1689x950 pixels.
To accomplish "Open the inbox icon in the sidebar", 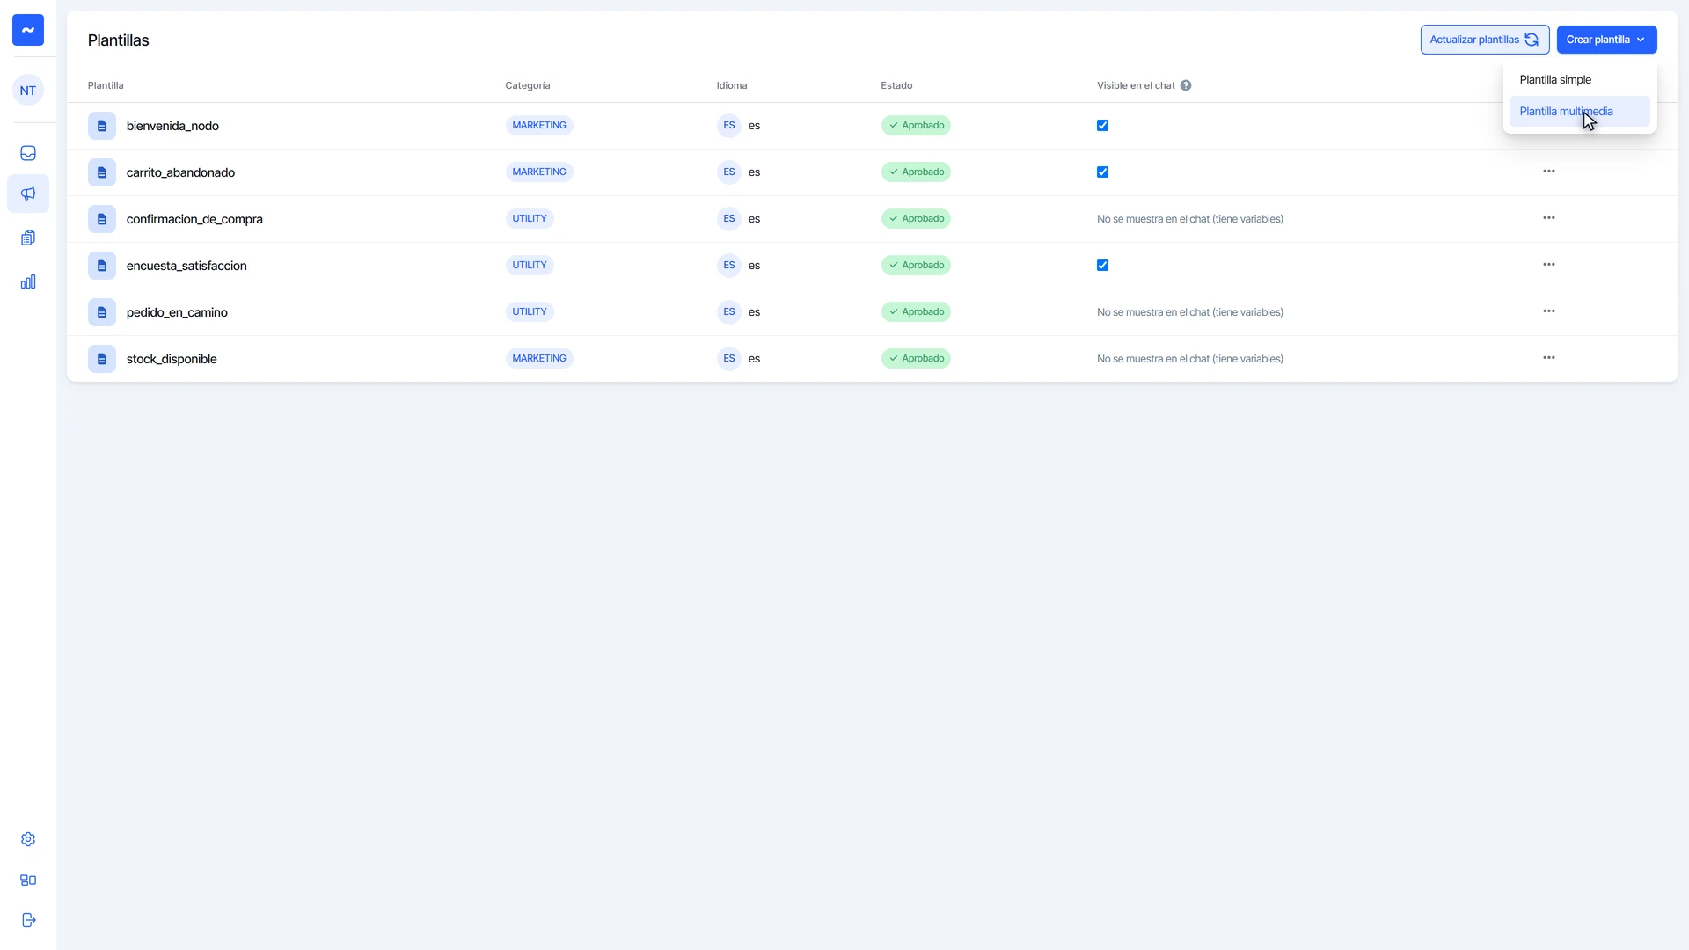I will click(x=28, y=153).
